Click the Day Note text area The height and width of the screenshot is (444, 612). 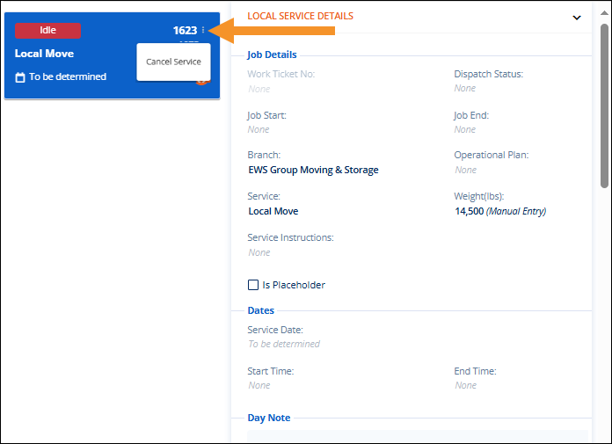point(417,436)
